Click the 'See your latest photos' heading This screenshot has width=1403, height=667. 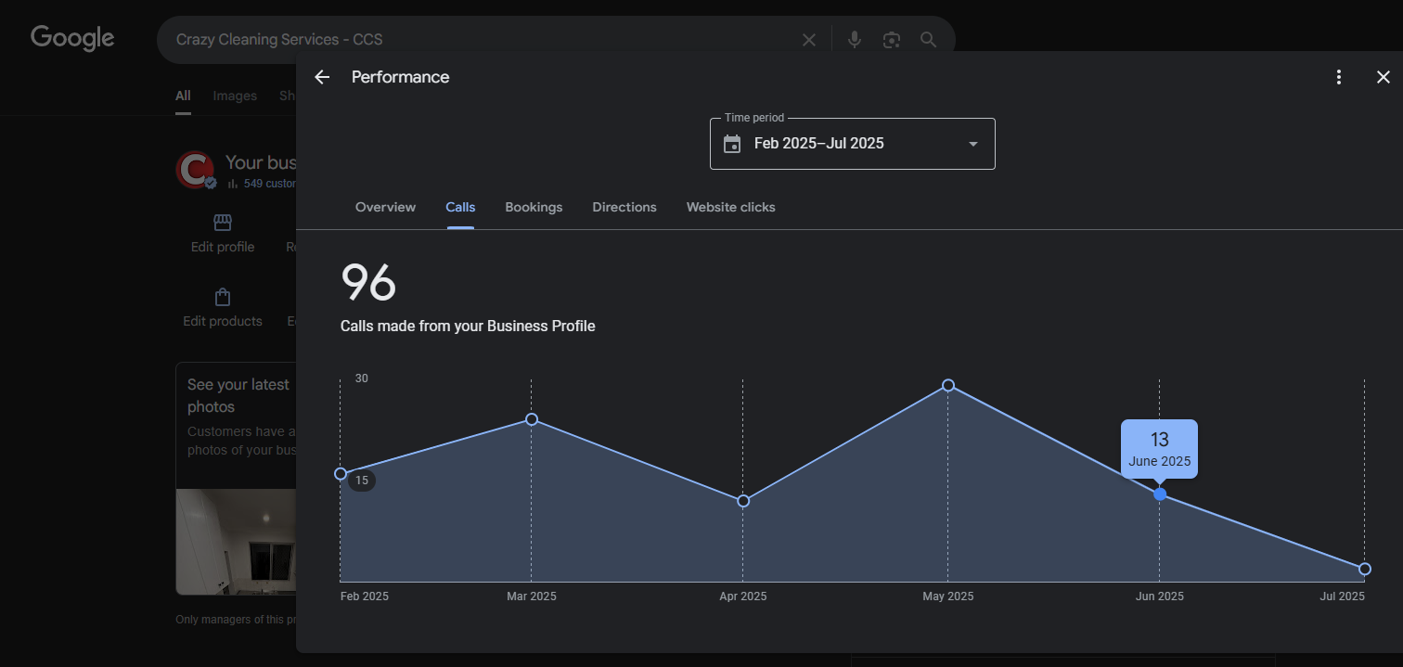pos(238,396)
